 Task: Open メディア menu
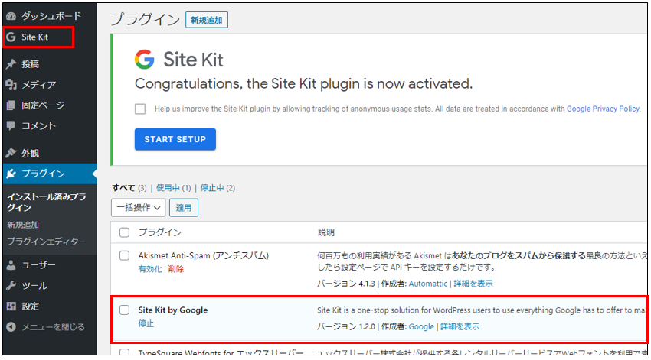tap(38, 85)
